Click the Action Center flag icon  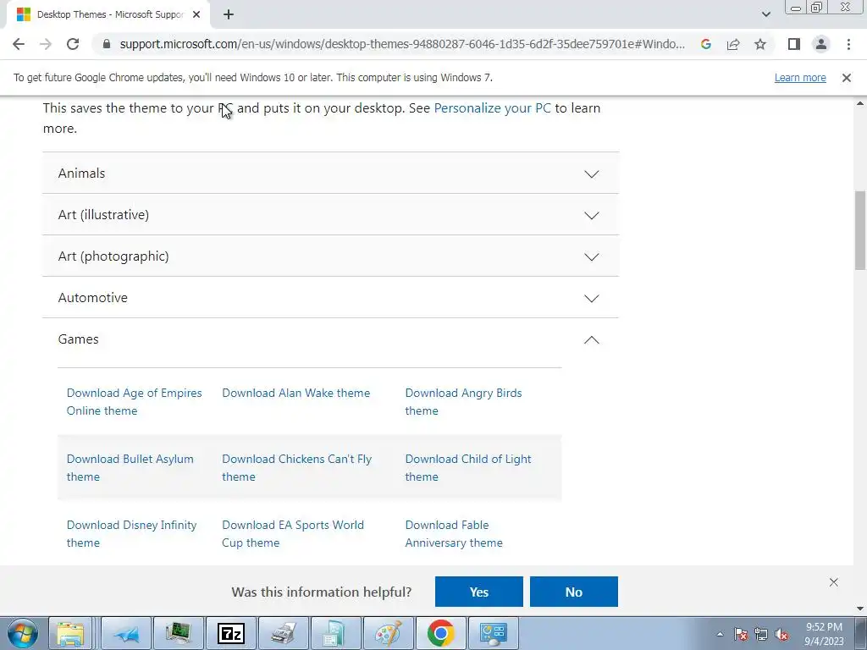(x=741, y=634)
